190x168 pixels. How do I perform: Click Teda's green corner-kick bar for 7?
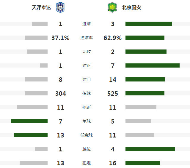pos(29,121)
